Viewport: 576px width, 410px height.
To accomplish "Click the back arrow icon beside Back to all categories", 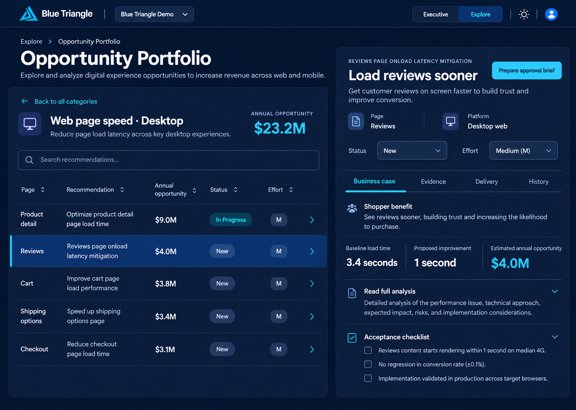I will coord(25,101).
